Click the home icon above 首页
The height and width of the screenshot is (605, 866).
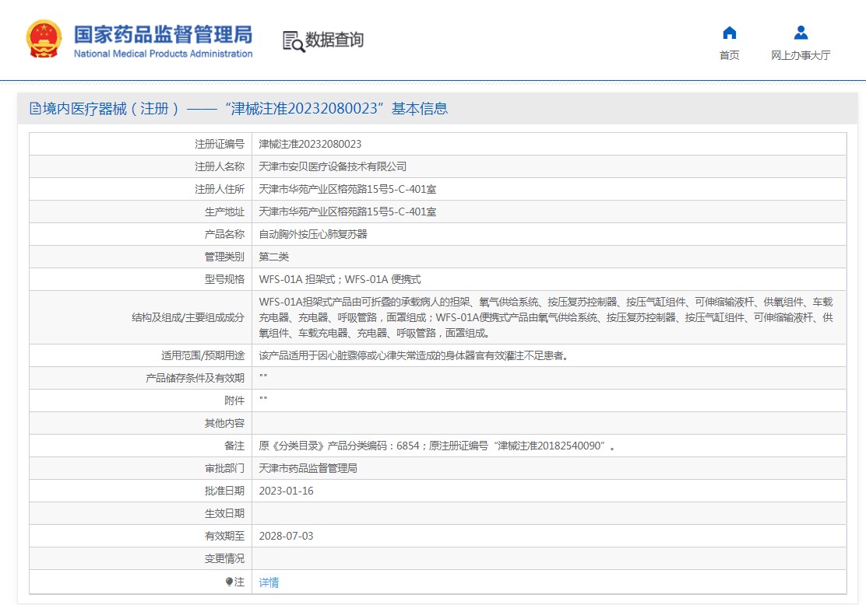(x=730, y=33)
